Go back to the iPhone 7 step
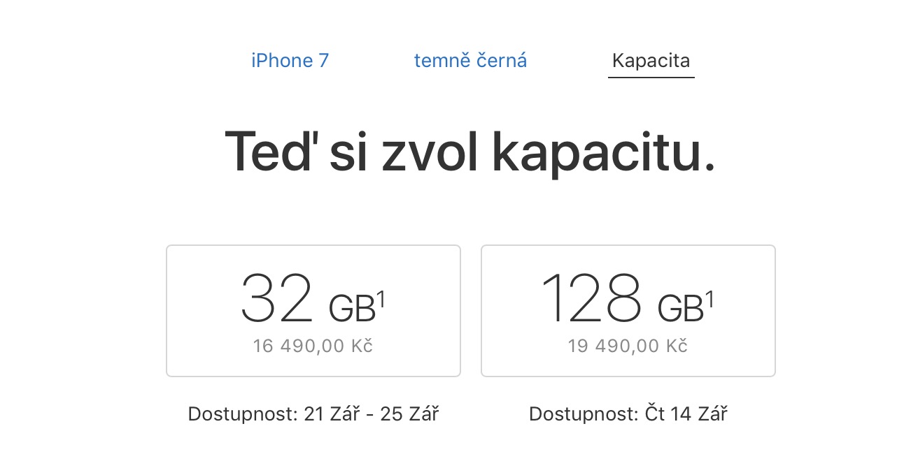The width and height of the screenshot is (911, 468). 290,61
